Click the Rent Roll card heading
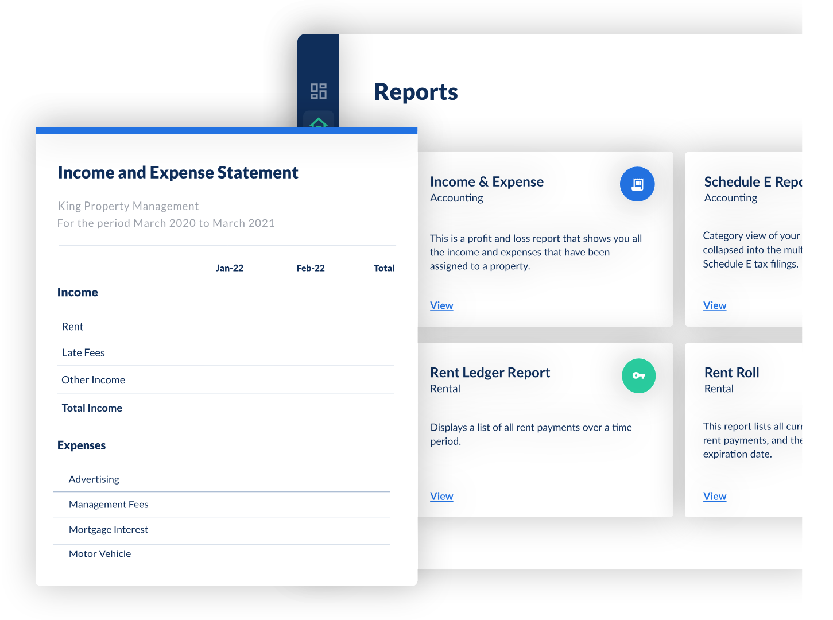The image size is (833, 620). pos(731,373)
